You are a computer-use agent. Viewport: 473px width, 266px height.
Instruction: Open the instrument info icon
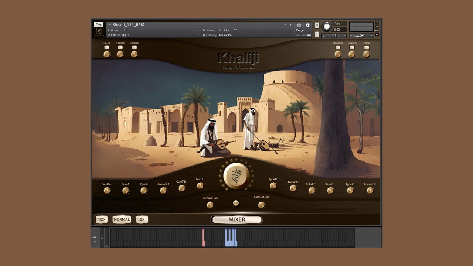307,25
